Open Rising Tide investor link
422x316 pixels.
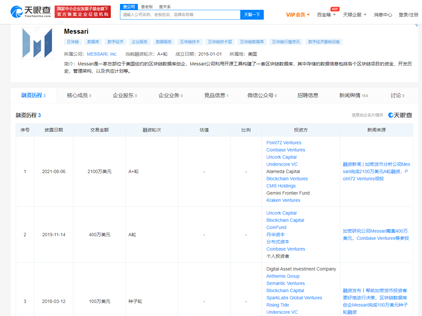pyautogui.click(x=277, y=305)
